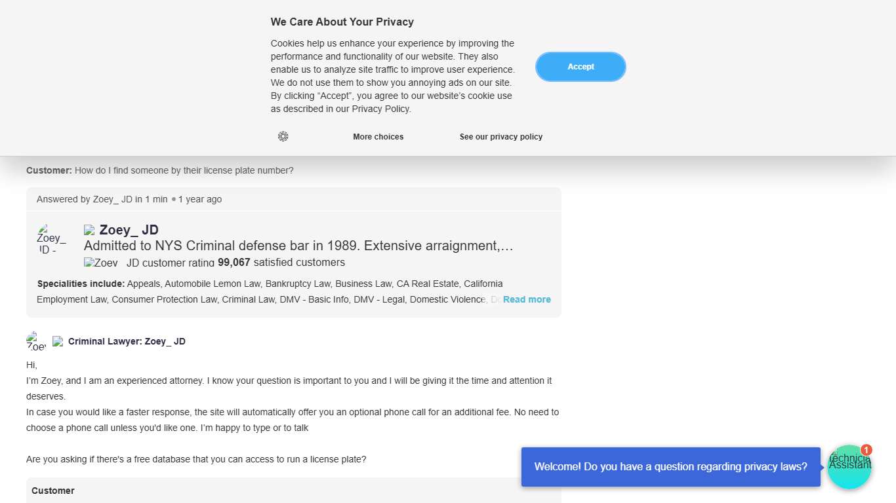Click the 99,067 satisfied customers text
This screenshot has height=503, width=896.
[281, 263]
